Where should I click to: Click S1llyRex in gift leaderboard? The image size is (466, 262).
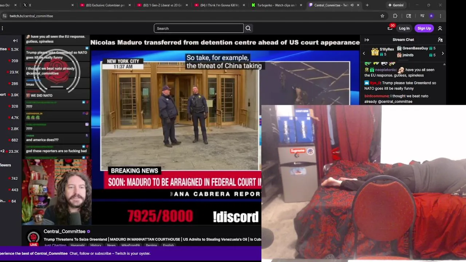coord(387,49)
